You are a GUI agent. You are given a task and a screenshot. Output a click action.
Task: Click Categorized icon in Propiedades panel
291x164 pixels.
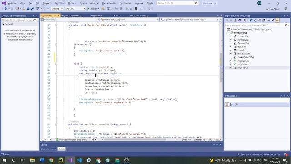pos(227,104)
